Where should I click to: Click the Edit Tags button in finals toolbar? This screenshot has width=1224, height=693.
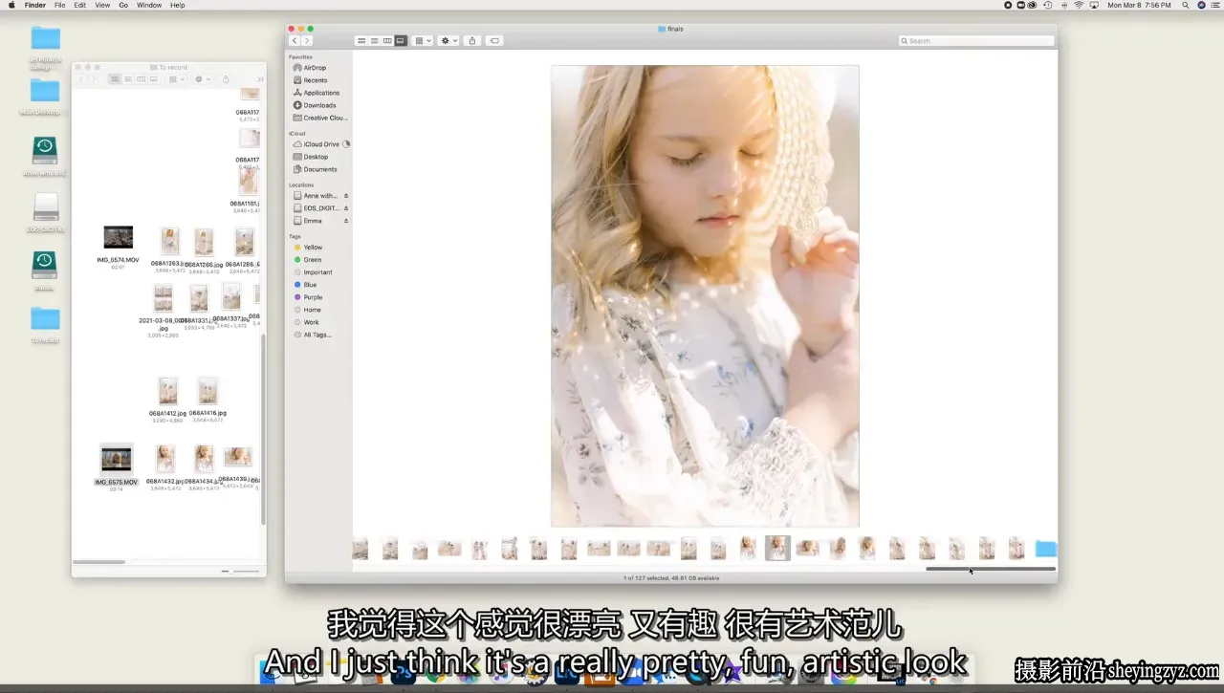click(x=494, y=41)
